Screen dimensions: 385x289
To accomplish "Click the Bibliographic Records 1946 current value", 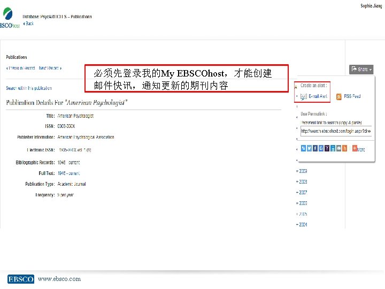I will [68, 163].
